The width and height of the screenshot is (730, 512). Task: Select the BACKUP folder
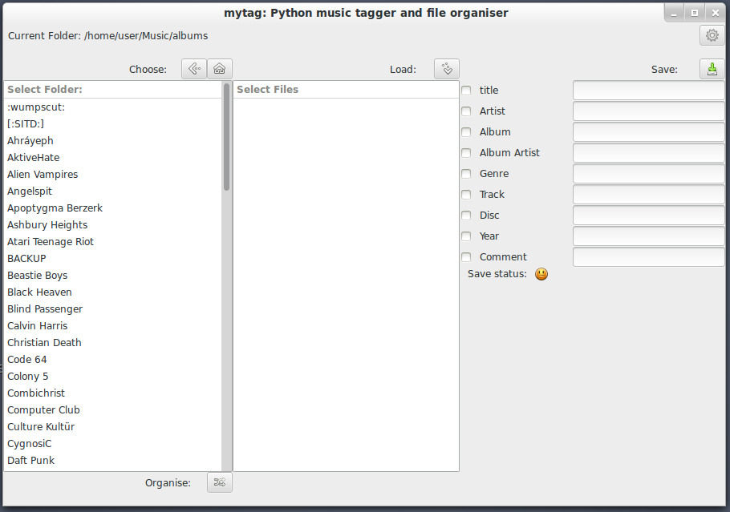tap(112, 259)
